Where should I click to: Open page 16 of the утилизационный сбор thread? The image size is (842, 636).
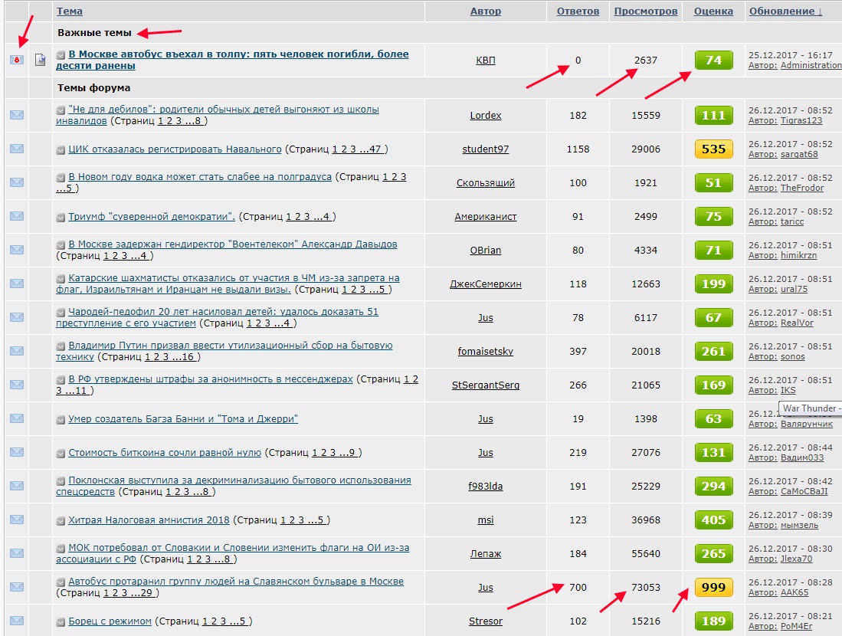(x=188, y=356)
